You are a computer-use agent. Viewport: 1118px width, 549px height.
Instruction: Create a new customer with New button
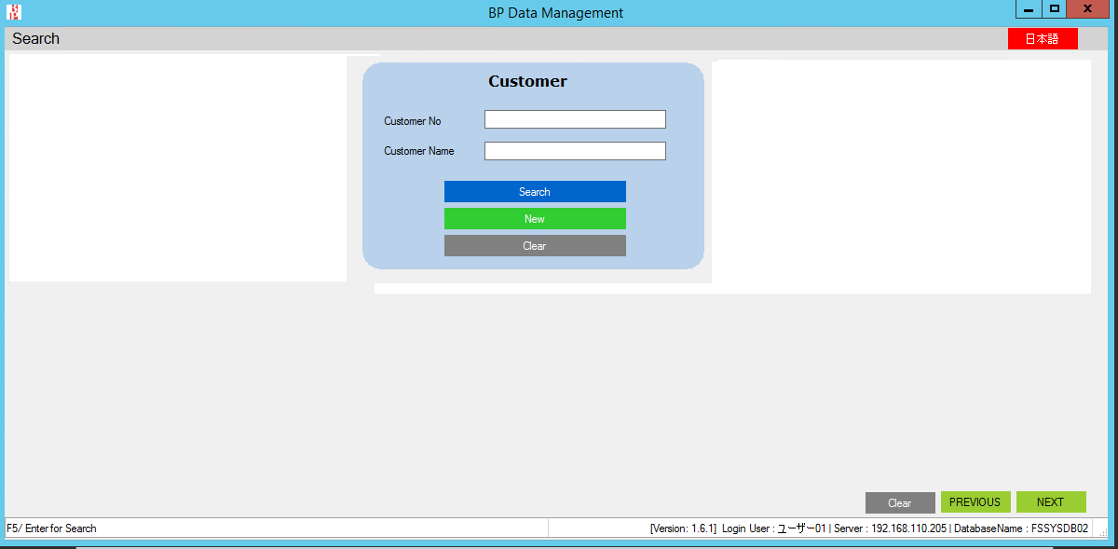[535, 219]
